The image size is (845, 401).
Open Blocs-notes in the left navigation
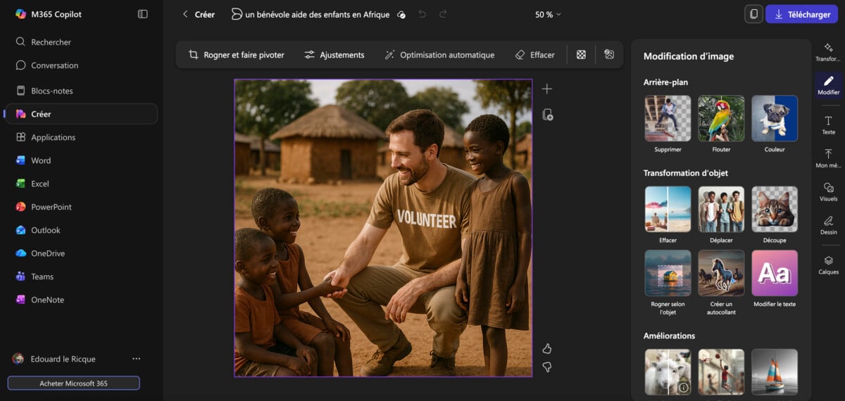click(x=51, y=91)
